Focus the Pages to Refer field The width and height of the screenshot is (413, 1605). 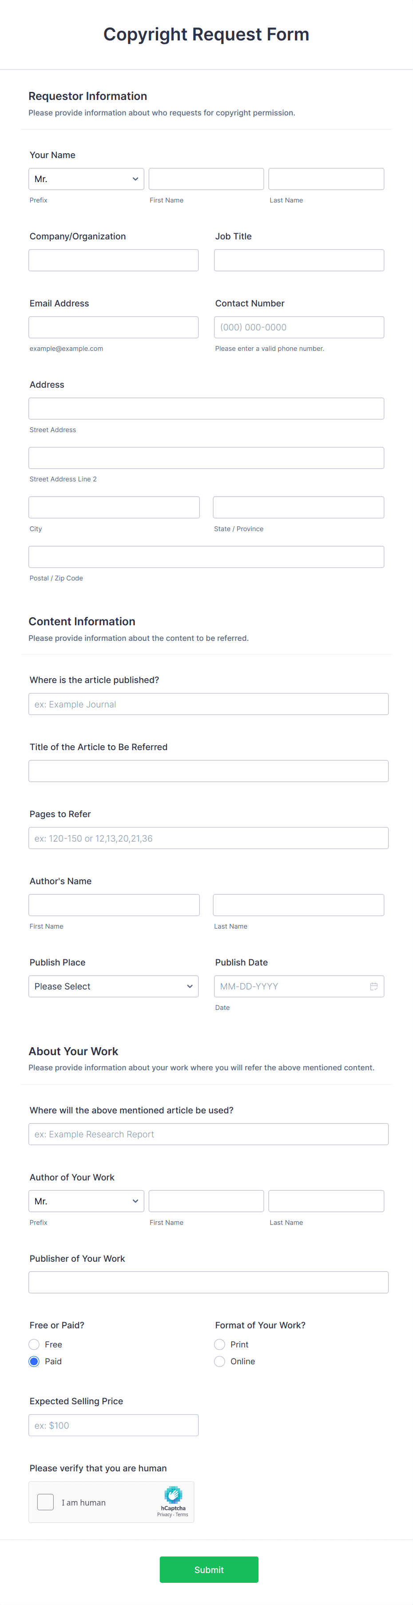[x=208, y=838]
